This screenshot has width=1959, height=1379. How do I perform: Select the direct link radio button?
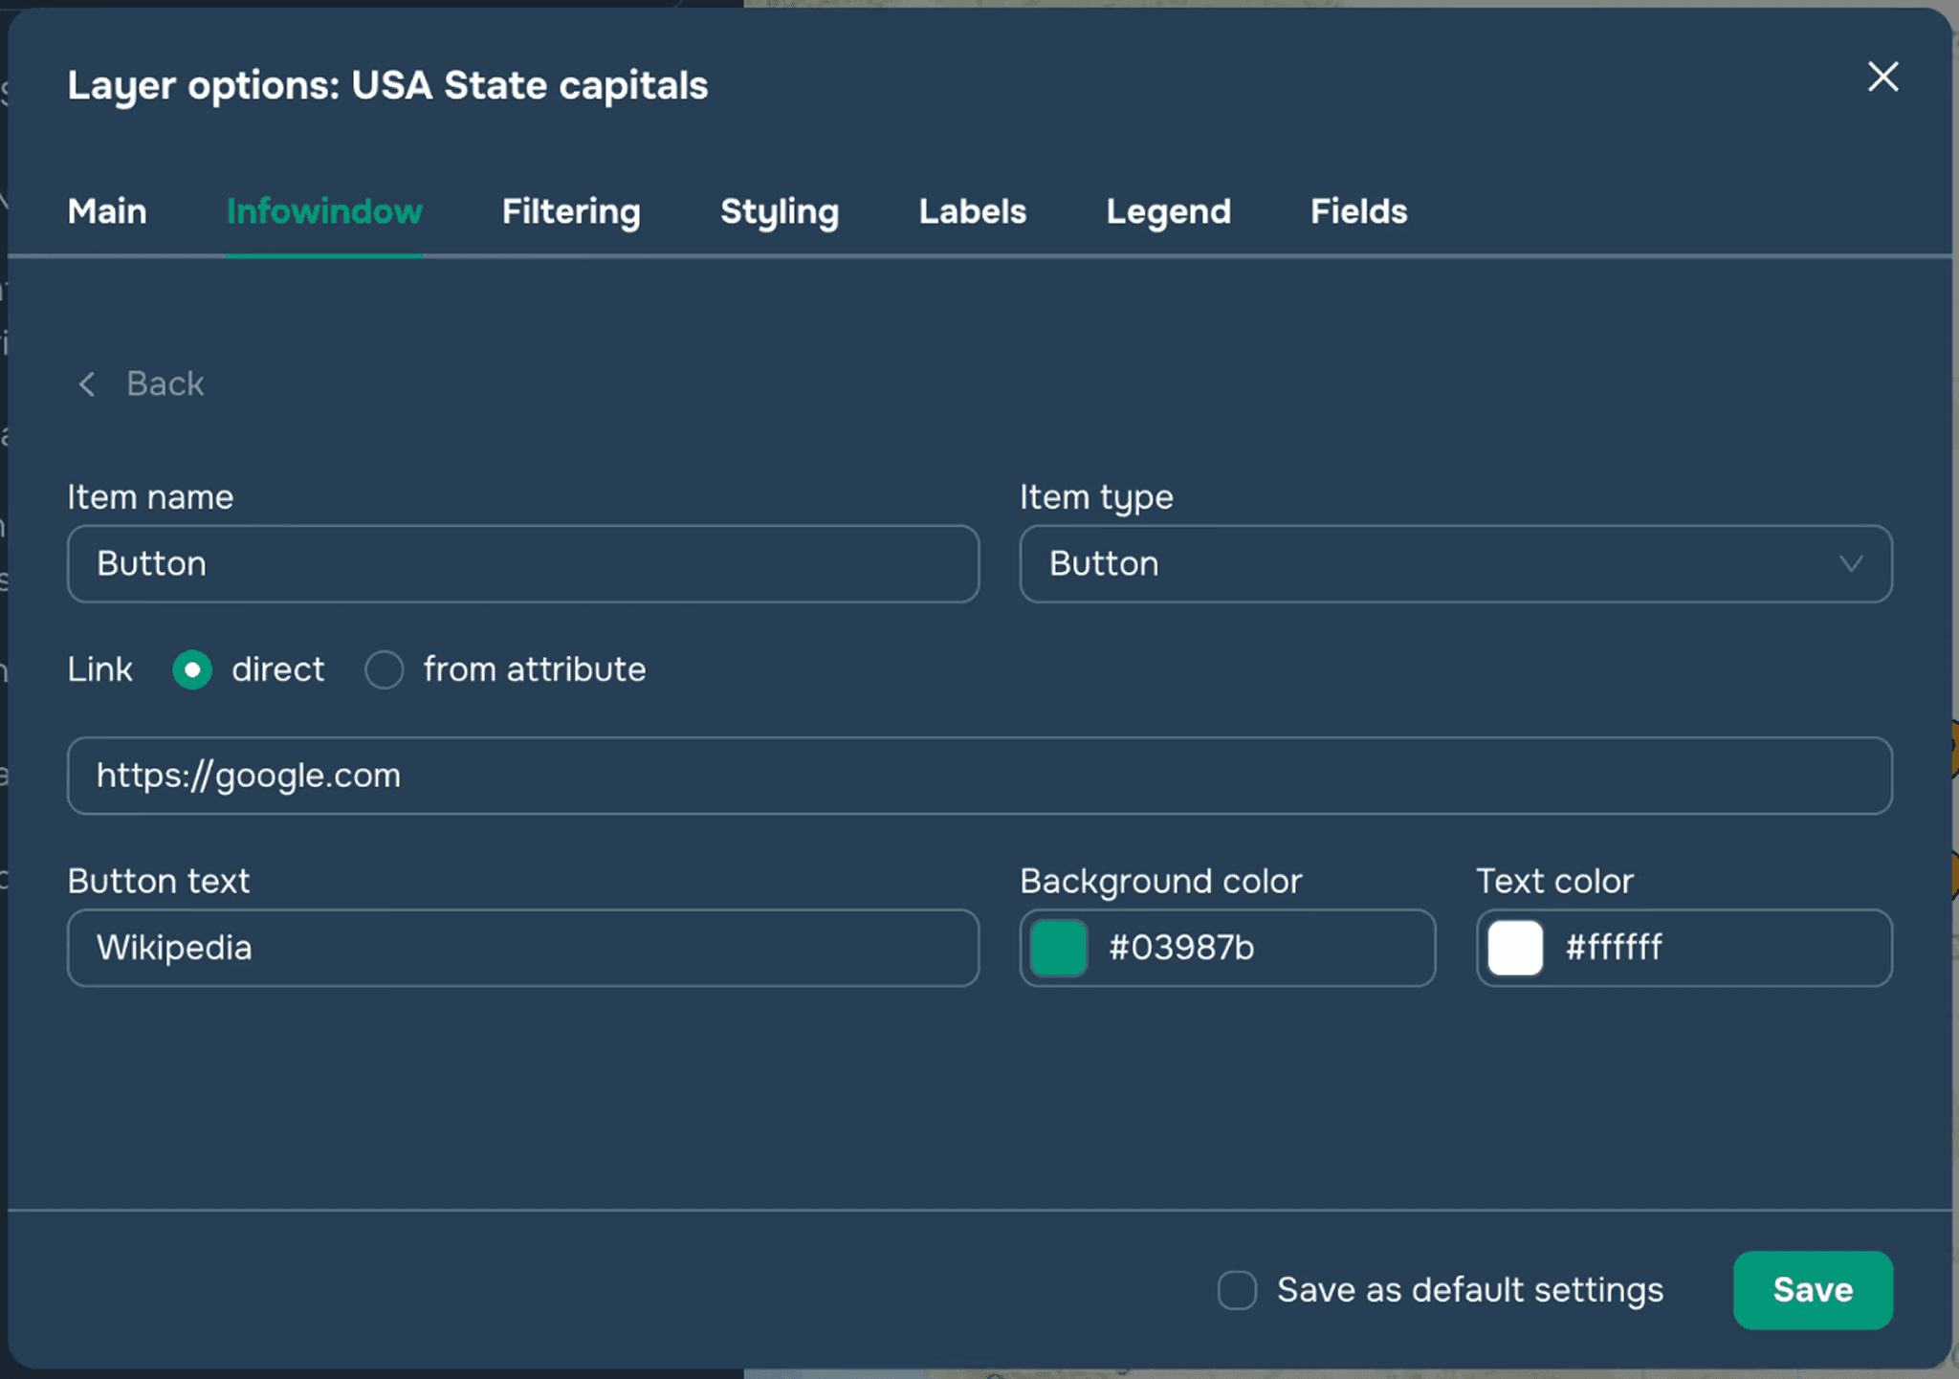(x=192, y=669)
